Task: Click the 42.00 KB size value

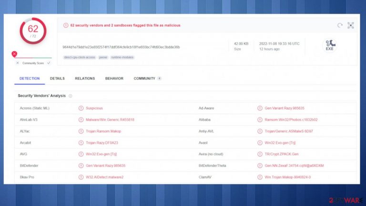Action: click(x=241, y=44)
